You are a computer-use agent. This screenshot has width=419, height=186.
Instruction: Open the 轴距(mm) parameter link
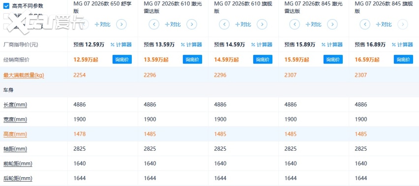(15, 149)
